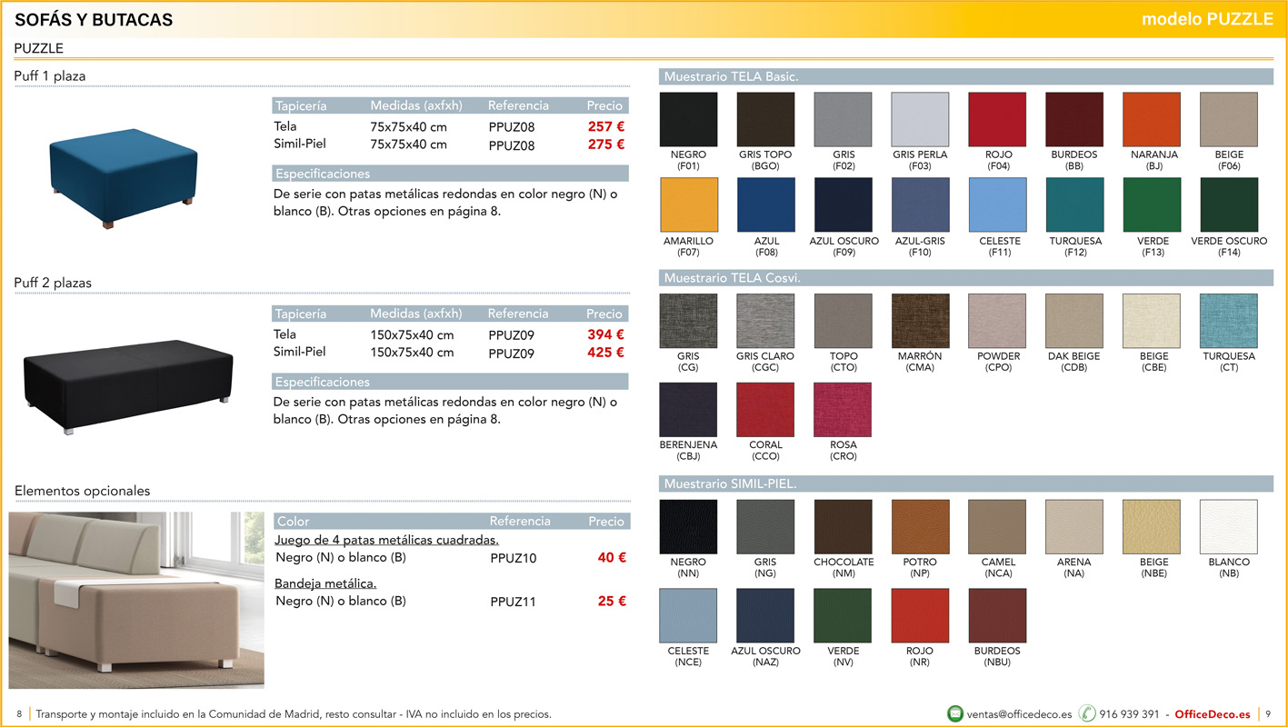
Task: Select the BEIGE (F06) swatch
Action: point(1229,119)
